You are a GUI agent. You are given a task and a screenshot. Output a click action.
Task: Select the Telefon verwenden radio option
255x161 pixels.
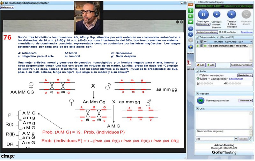(x=198, y=75)
